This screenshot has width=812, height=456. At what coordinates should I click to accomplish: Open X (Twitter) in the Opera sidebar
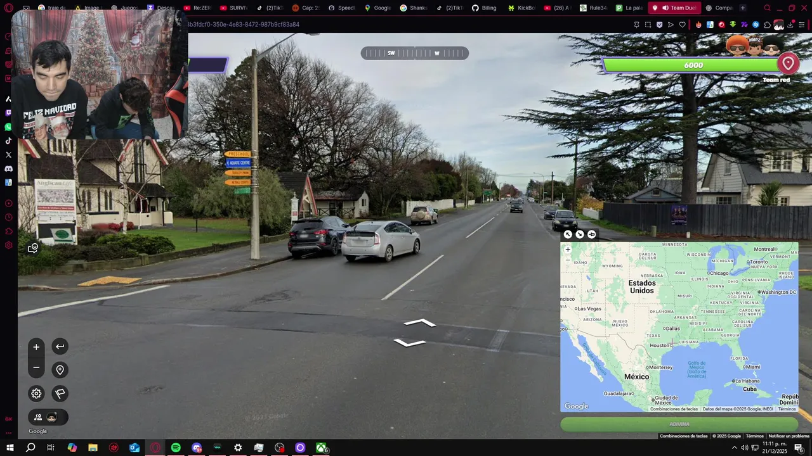coord(8,155)
